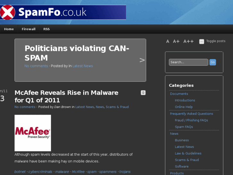This screenshot has width=233, height=175.
Task: Open McAfee Reveals Rise in Malware article
Action: (x=66, y=97)
